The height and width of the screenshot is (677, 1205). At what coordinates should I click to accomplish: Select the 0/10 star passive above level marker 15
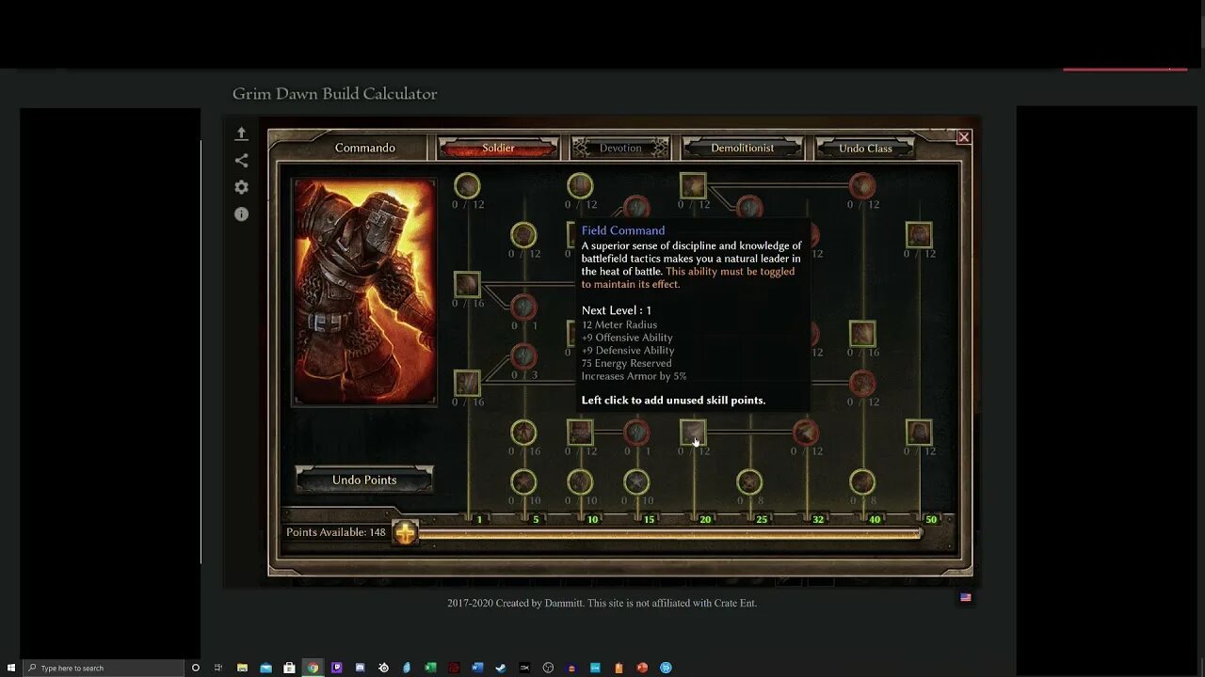[x=636, y=482]
